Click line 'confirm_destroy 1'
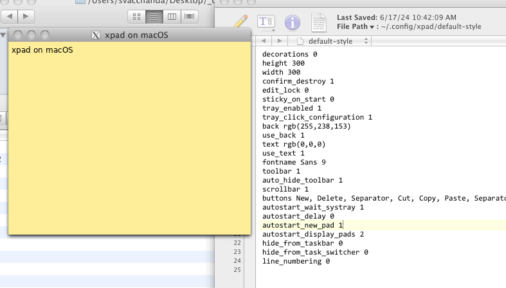Screen dimensions: 506x288 pos(298,81)
